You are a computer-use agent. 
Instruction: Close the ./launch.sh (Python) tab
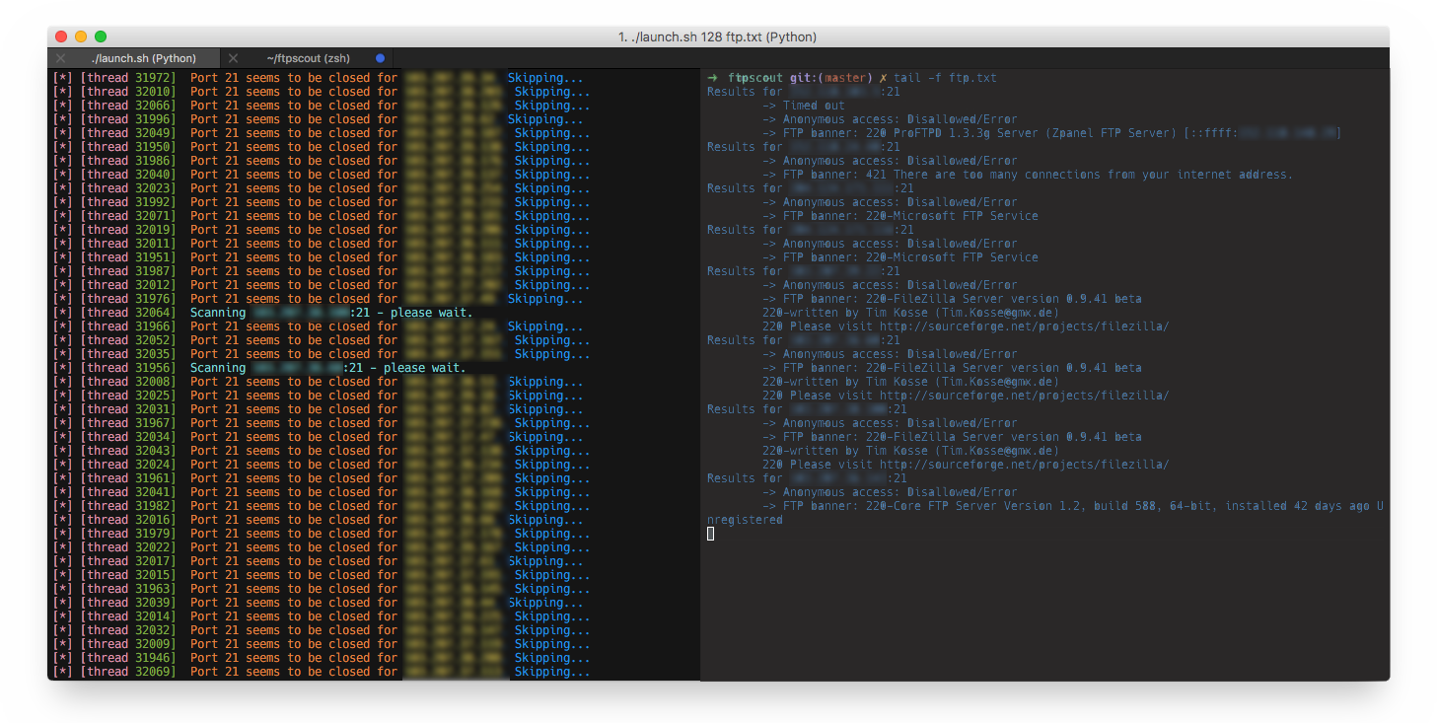60,58
